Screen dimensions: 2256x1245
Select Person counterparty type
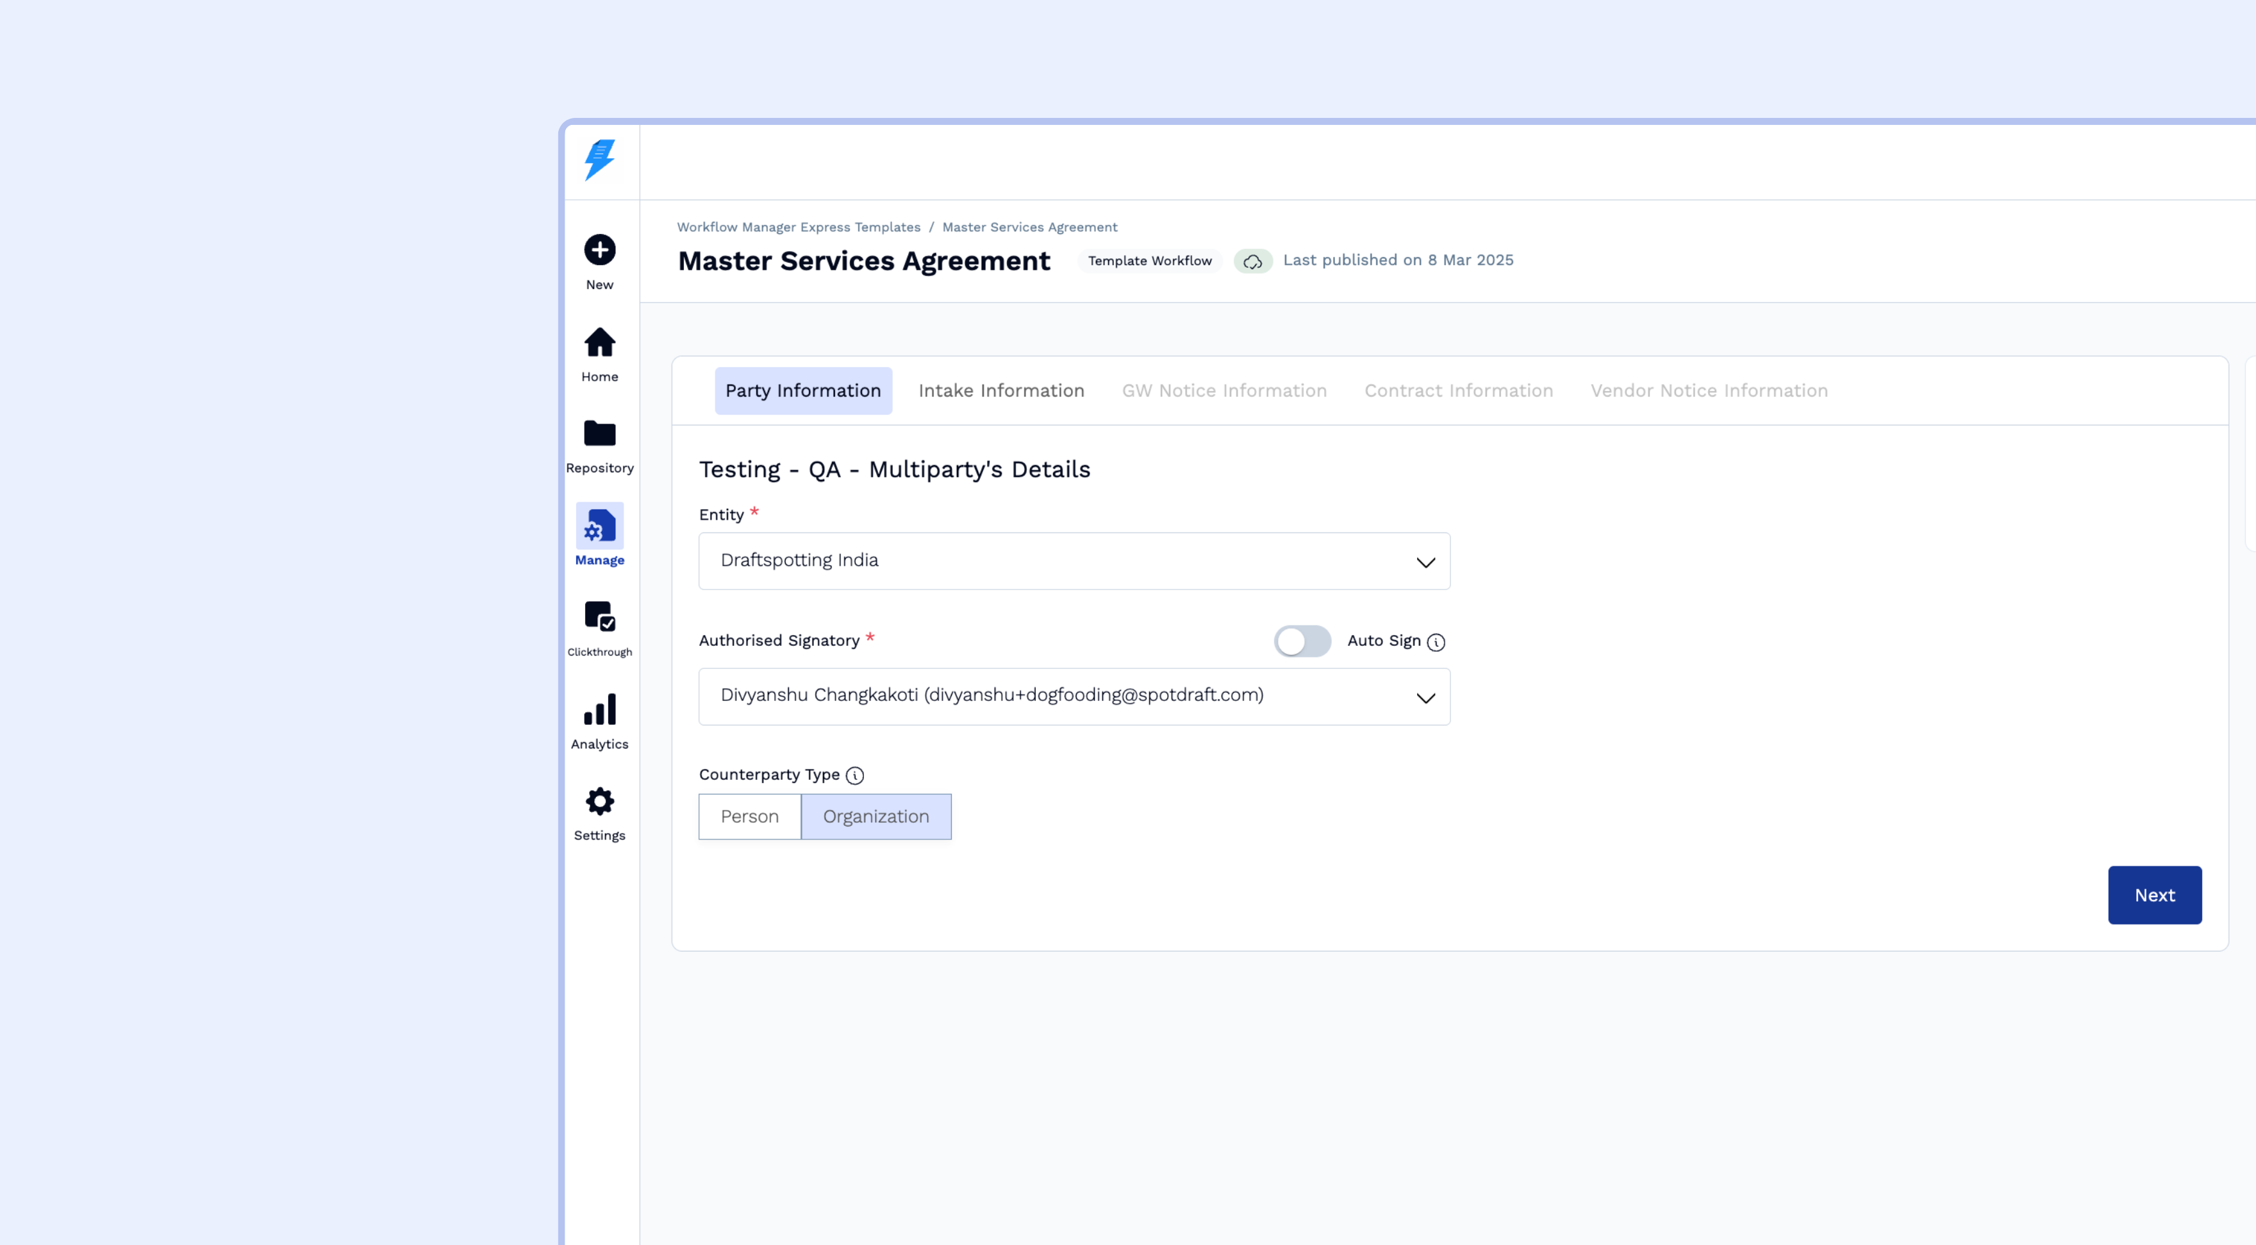click(750, 816)
